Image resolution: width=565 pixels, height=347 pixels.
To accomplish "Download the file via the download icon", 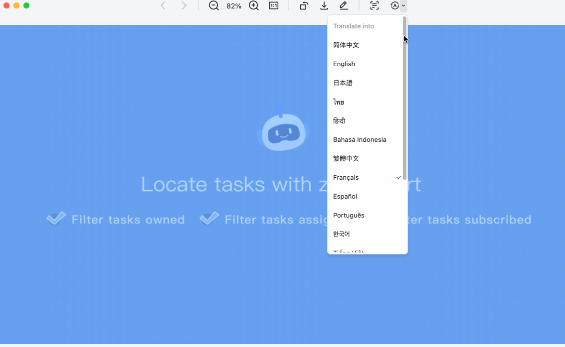I will [x=324, y=6].
